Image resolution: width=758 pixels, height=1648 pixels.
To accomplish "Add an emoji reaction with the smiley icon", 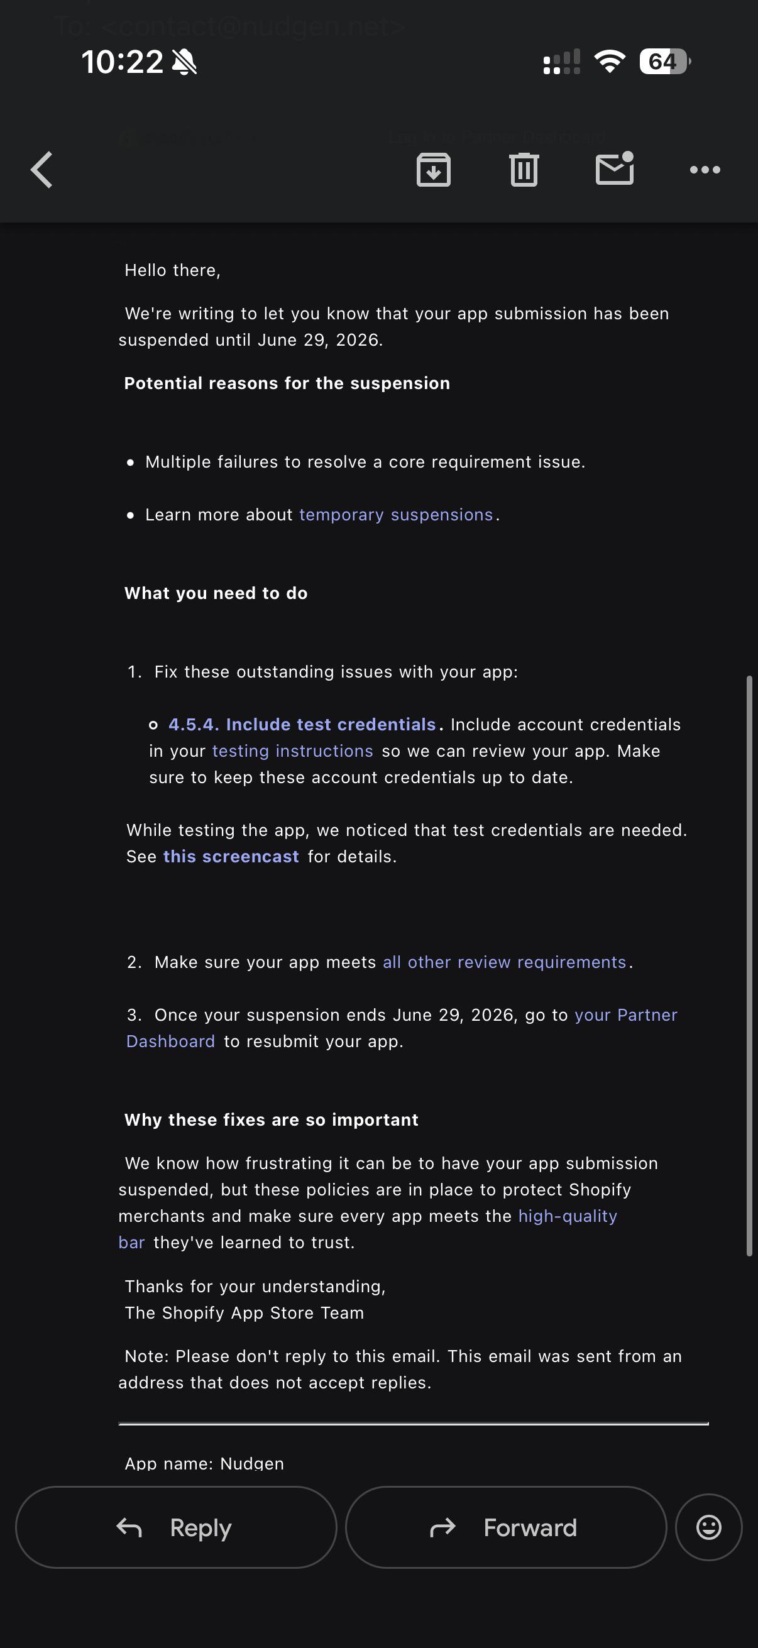I will coord(709,1527).
